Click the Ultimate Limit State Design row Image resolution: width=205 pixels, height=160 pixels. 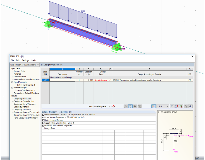point(117,77)
